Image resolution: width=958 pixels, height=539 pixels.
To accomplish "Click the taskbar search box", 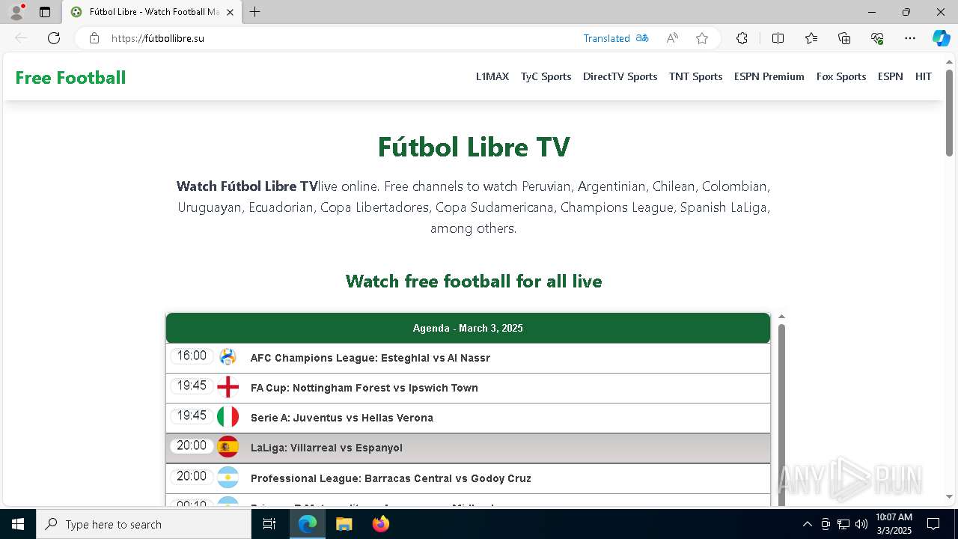I will [x=144, y=524].
